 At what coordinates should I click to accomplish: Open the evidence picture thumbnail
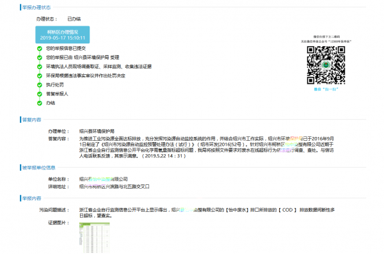click(x=95, y=237)
